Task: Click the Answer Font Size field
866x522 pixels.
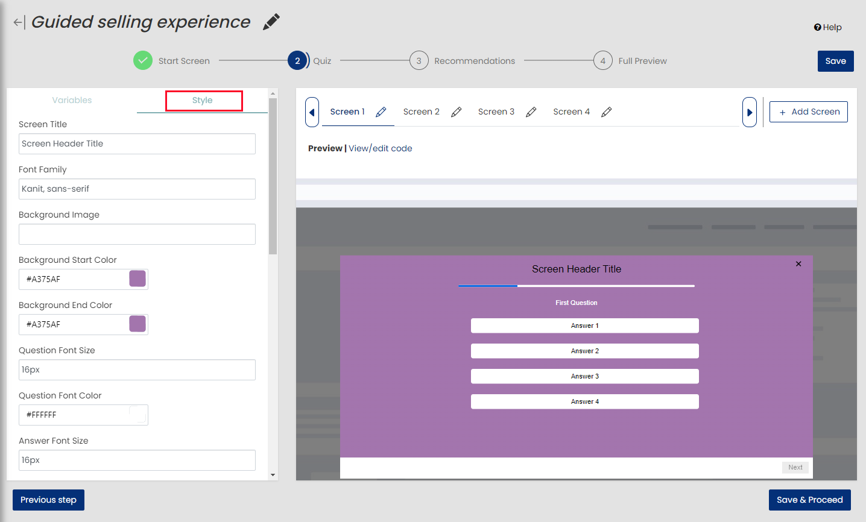Action: (x=137, y=460)
